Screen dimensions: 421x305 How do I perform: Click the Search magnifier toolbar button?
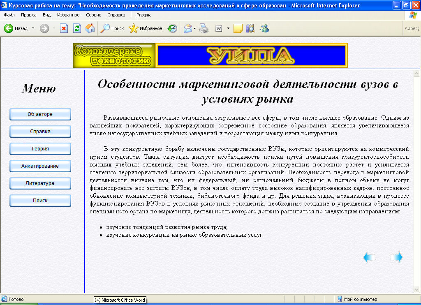112,28
